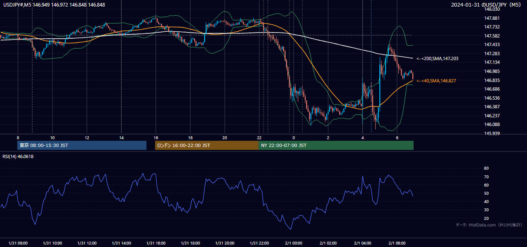Click price axis label 147.433
This screenshot has width=527, height=247.
coord(492,44)
